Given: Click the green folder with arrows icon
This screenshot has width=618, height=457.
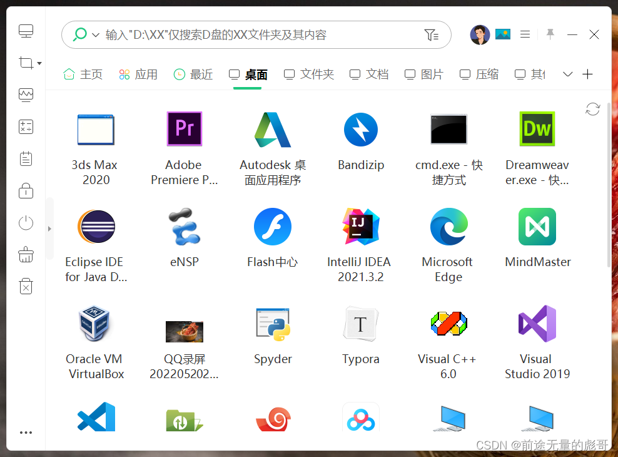Looking at the screenshot, I should [x=185, y=420].
